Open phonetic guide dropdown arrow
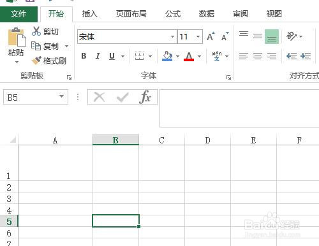Screen dimensions: 319x246 click(227, 56)
